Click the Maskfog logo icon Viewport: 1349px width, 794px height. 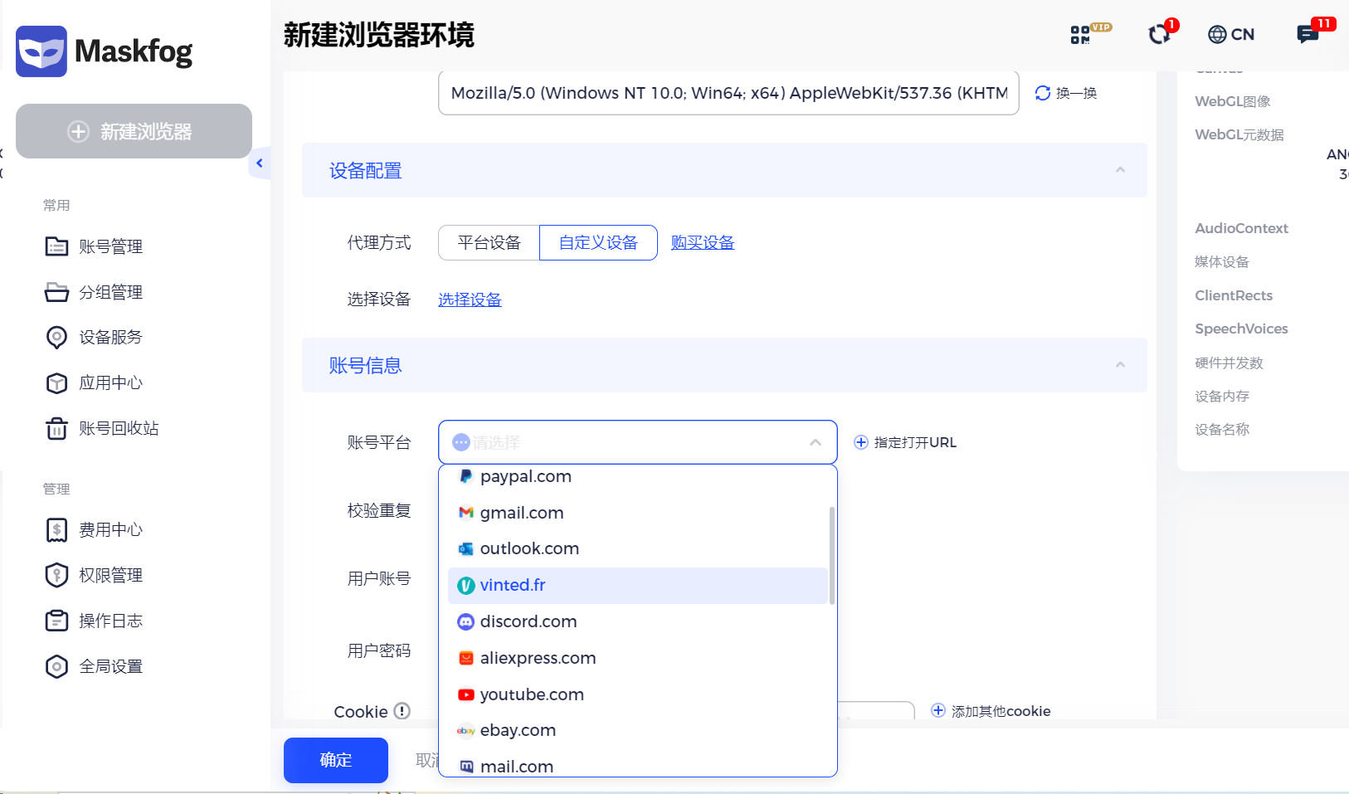(41, 51)
